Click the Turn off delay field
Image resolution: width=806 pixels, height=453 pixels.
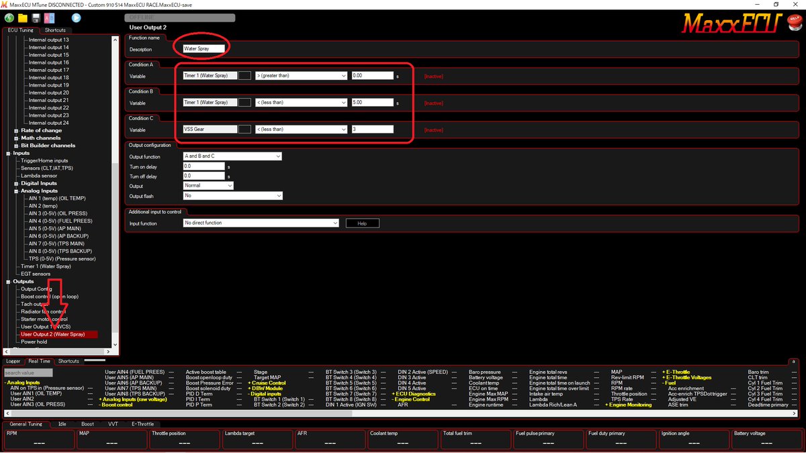(204, 176)
